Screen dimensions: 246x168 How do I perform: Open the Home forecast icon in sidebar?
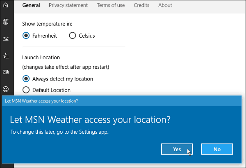click(6, 5)
